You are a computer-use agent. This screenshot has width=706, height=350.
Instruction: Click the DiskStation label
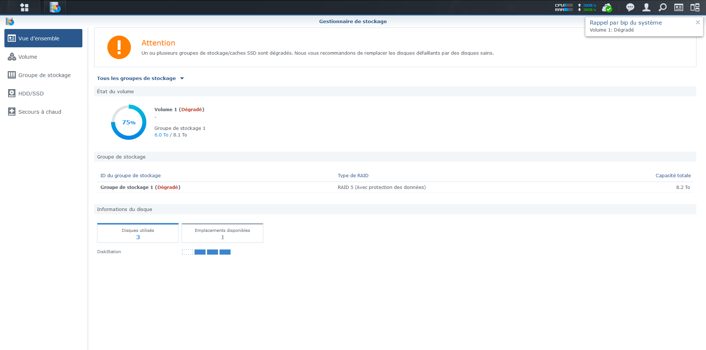[x=109, y=252]
